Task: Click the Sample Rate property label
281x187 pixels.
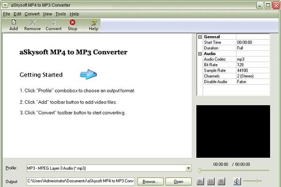Action: click(x=214, y=70)
